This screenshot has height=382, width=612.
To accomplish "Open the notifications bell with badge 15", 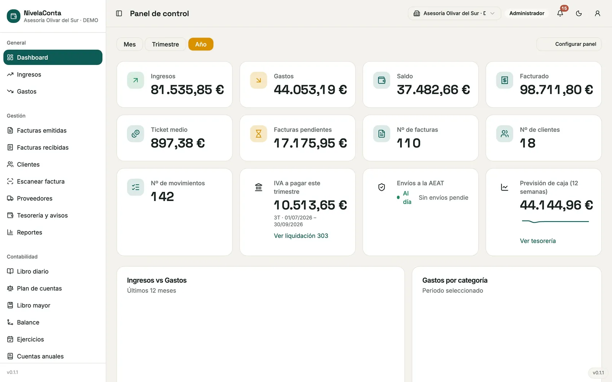I will click(x=560, y=13).
